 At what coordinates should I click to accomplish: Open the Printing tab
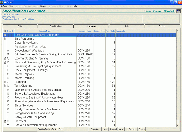(163, 26)
